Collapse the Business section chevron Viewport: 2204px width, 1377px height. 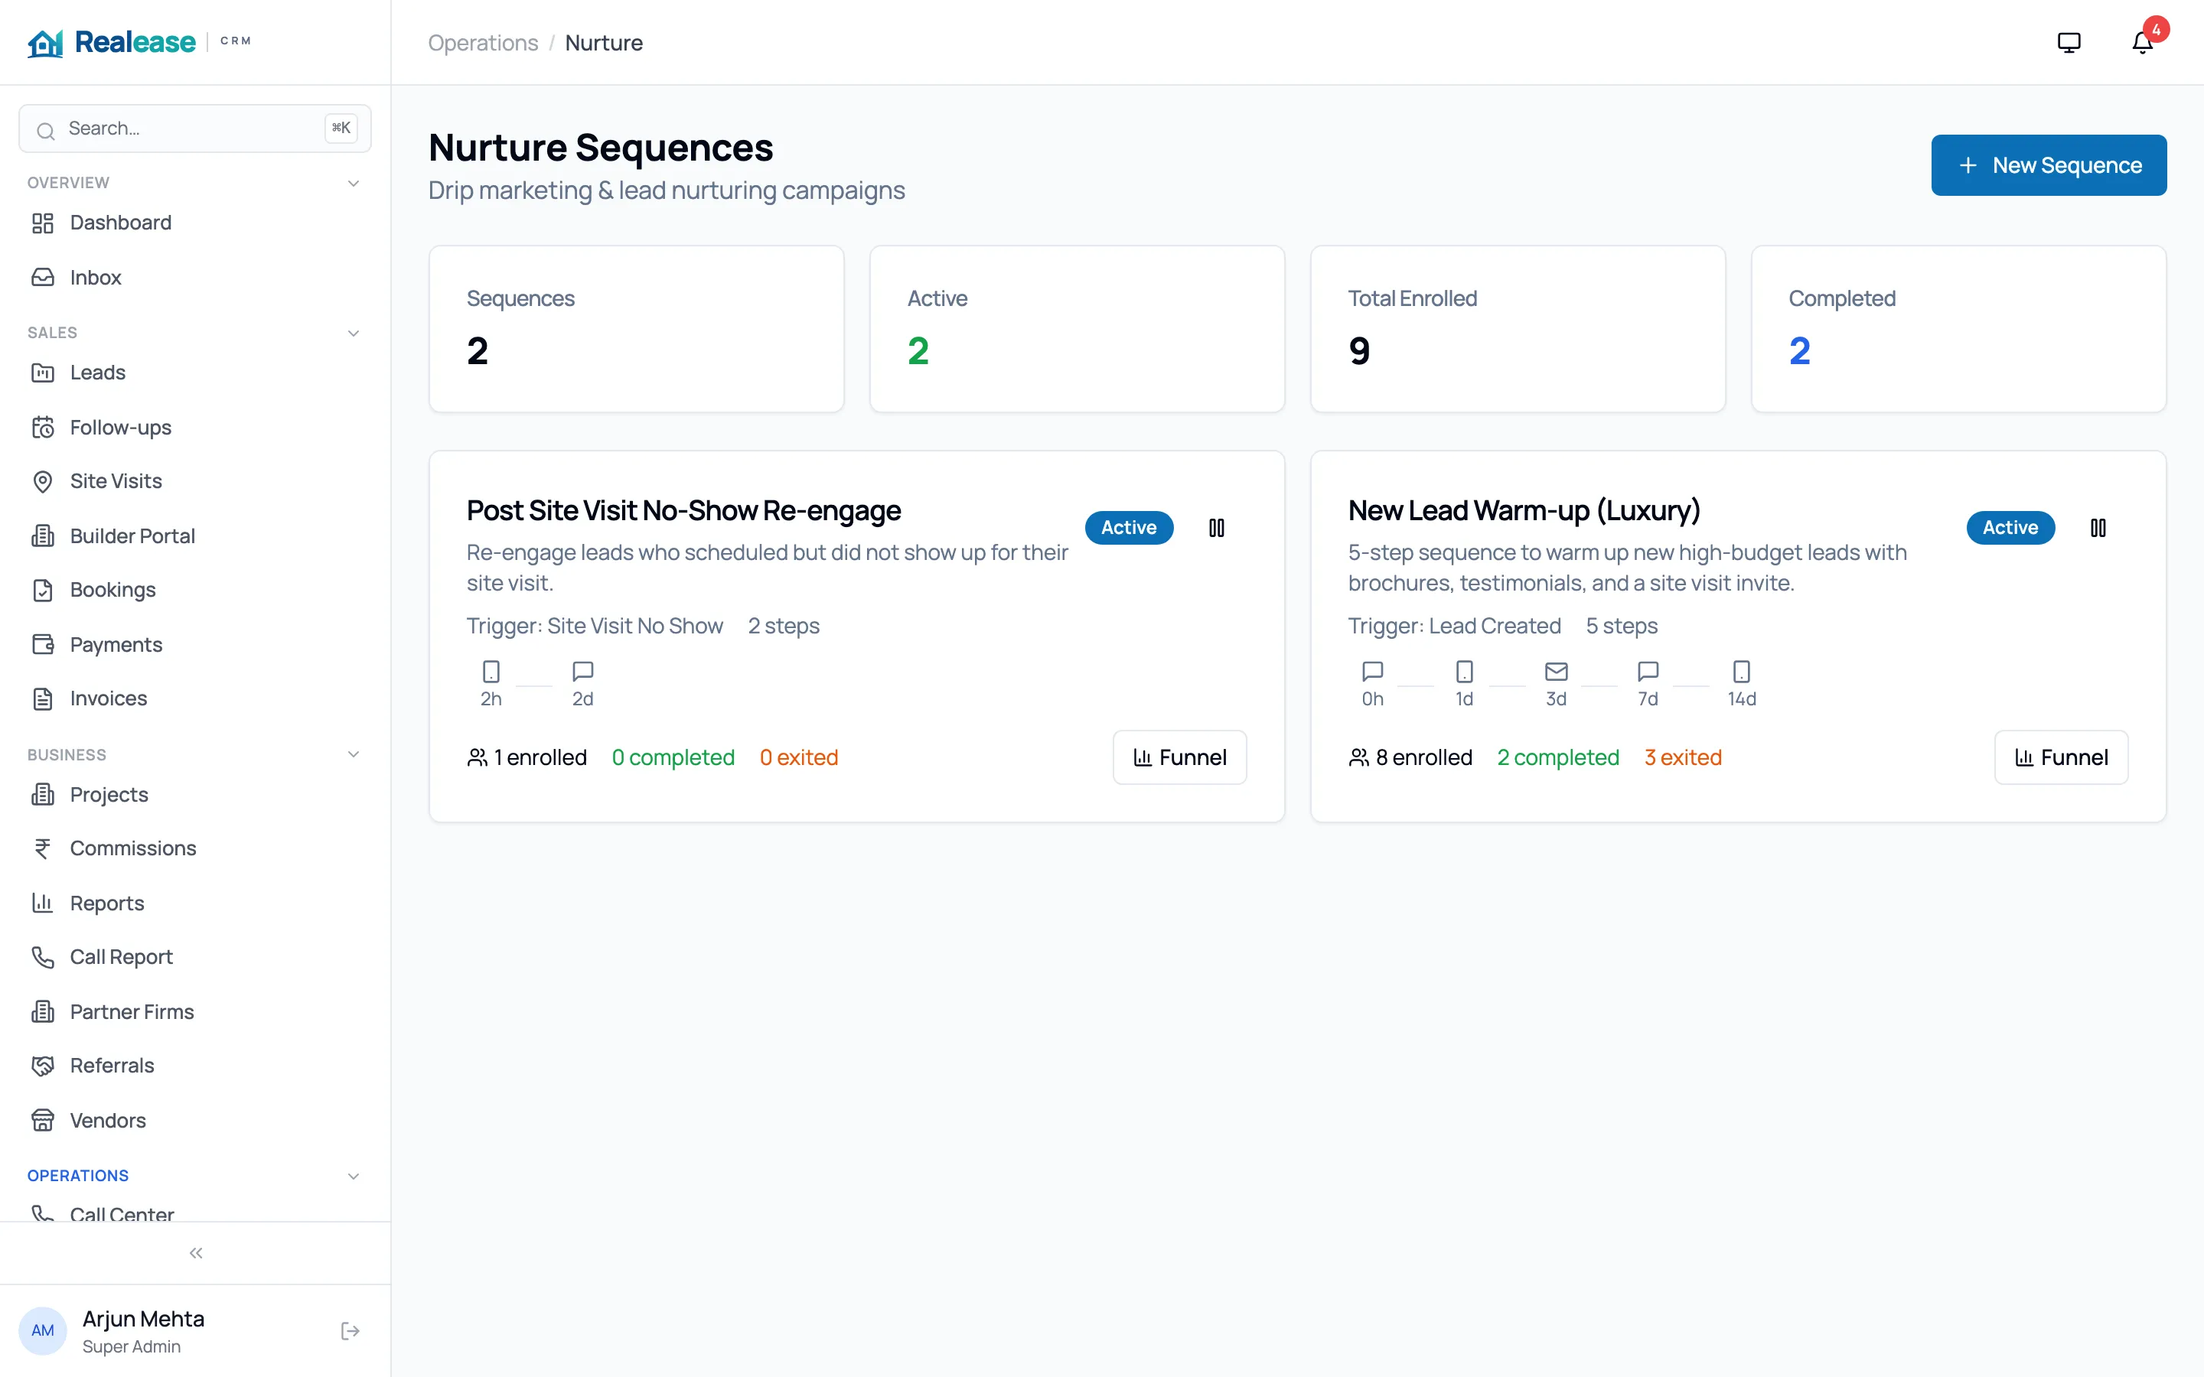coord(354,755)
